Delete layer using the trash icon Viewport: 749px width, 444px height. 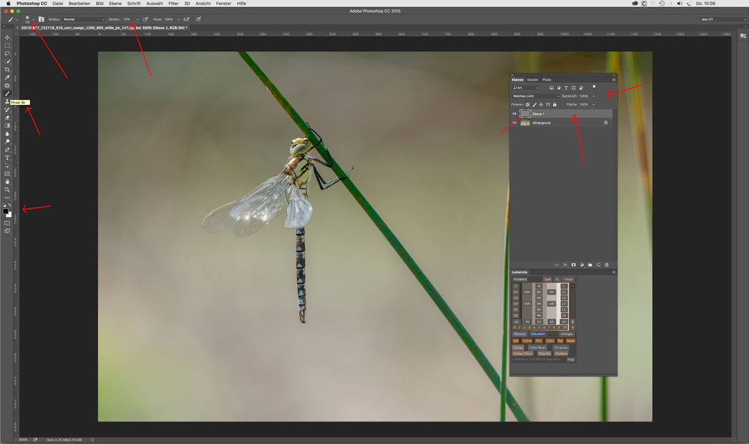click(606, 265)
